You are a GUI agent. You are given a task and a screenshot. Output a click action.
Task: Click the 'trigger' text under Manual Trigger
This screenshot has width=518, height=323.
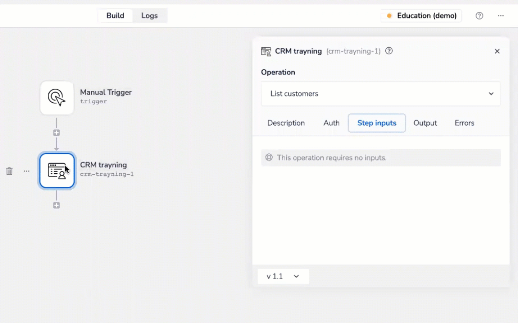(94, 102)
